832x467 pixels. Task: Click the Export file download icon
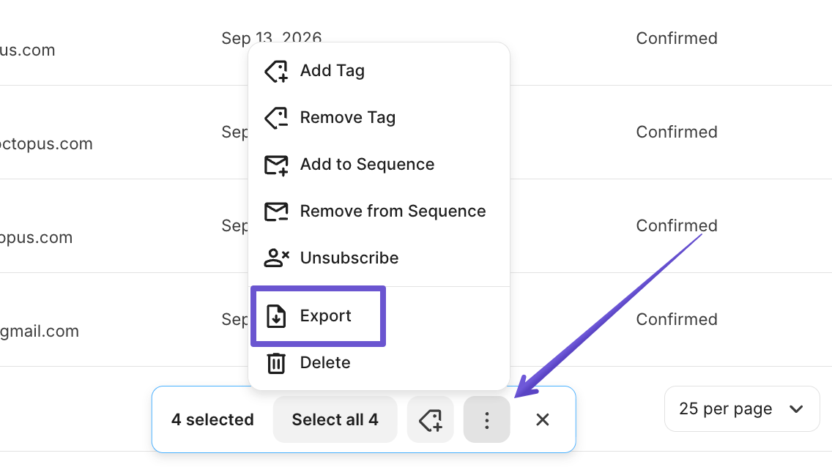pyautogui.click(x=276, y=316)
